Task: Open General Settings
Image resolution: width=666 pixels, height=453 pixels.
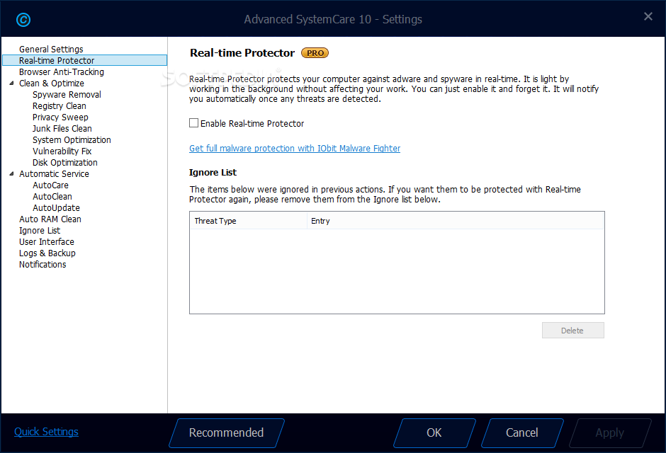Action: (51, 50)
